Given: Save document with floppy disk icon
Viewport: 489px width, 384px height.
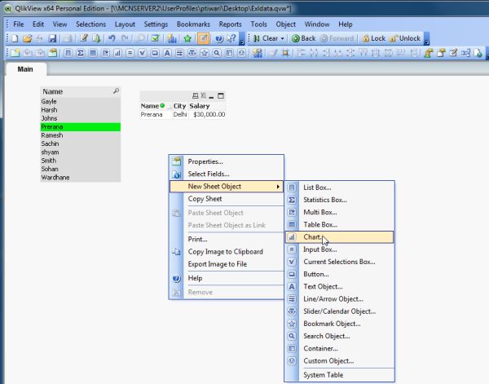Looking at the screenshot, I should 52,38.
